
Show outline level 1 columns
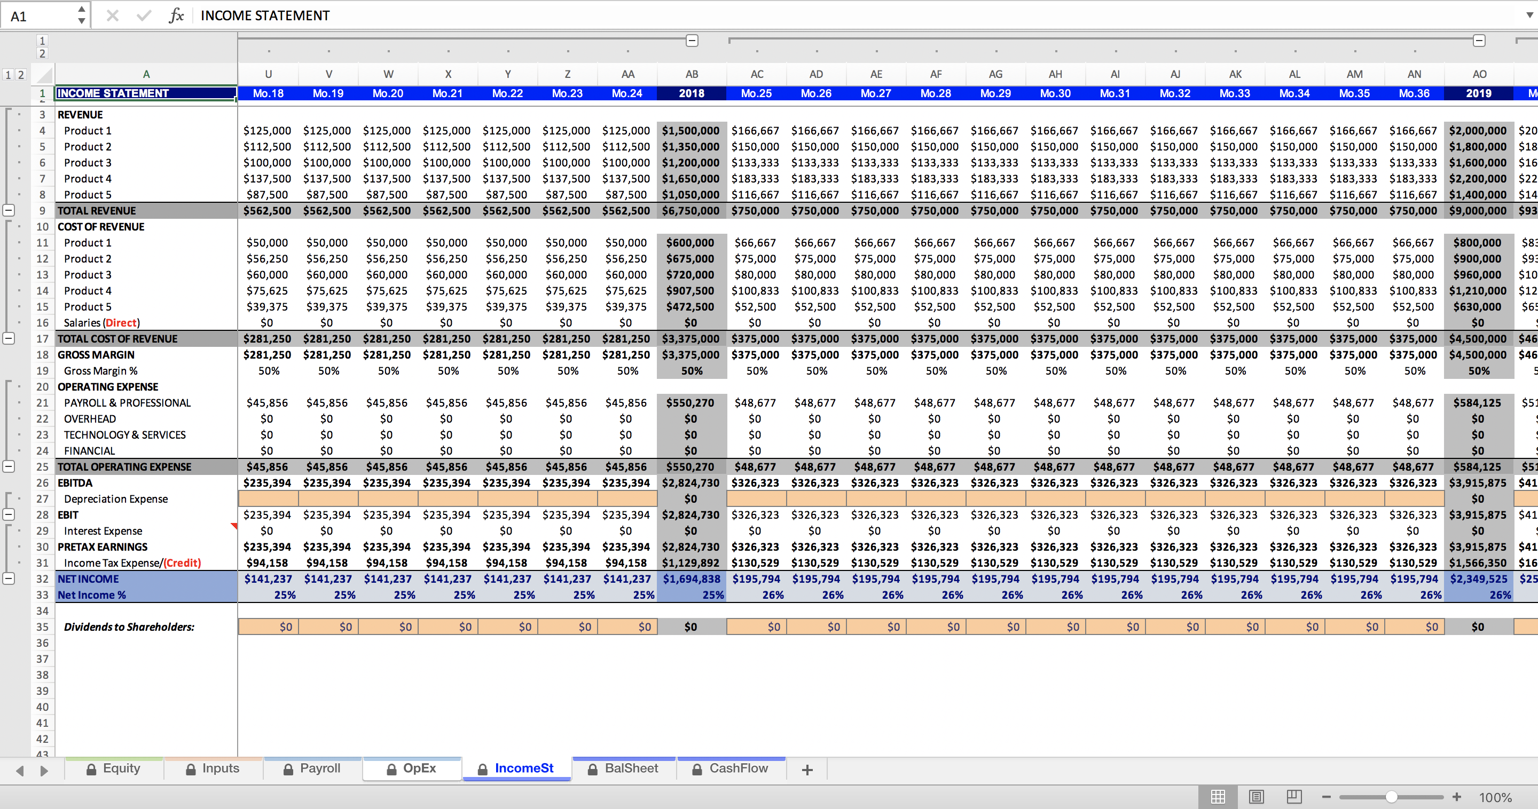pos(42,41)
